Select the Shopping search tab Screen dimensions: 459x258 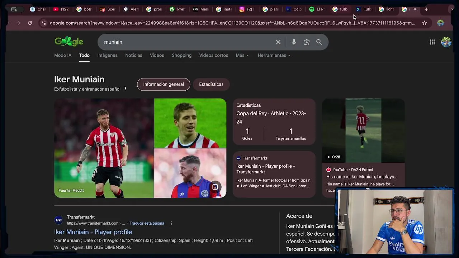click(x=181, y=55)
